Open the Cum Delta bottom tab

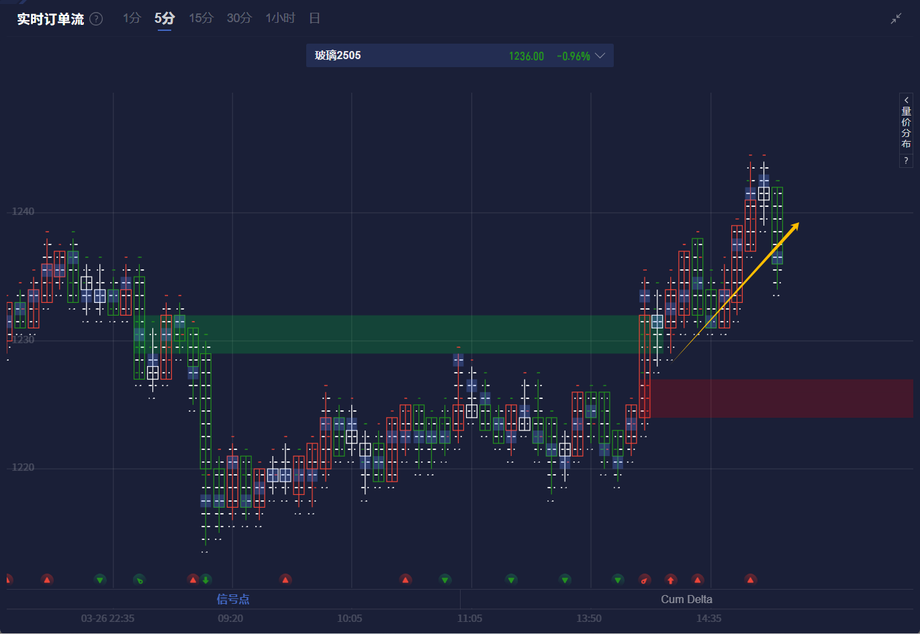[686, 599]
